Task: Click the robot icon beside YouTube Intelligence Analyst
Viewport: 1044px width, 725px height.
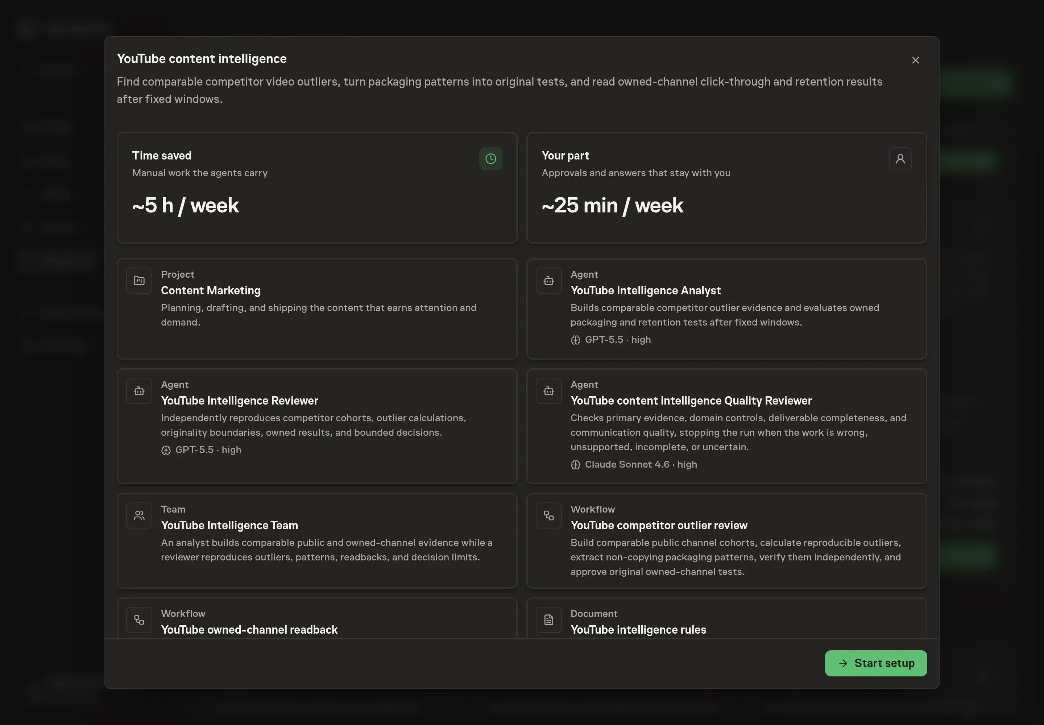Action: [548, 281]
